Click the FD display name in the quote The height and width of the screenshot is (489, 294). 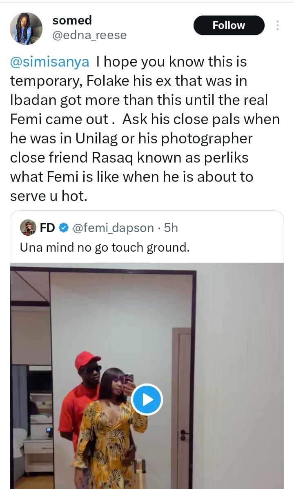coord(47,228)
